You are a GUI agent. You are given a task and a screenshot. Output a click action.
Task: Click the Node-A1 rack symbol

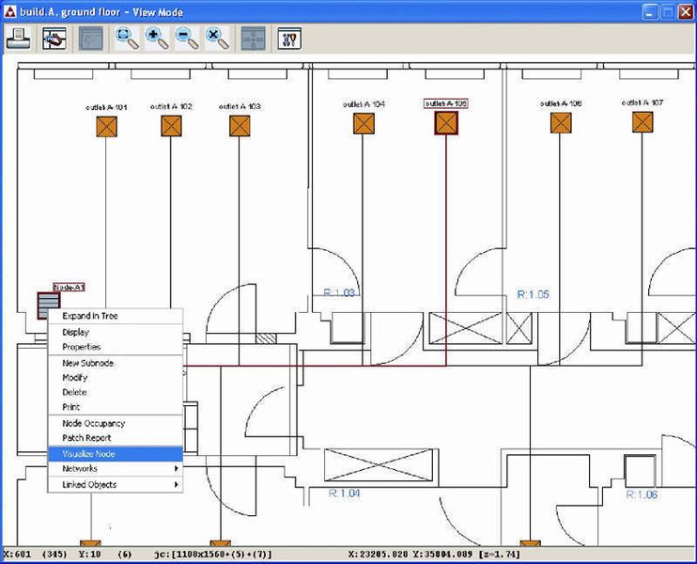tap(49, 305)
